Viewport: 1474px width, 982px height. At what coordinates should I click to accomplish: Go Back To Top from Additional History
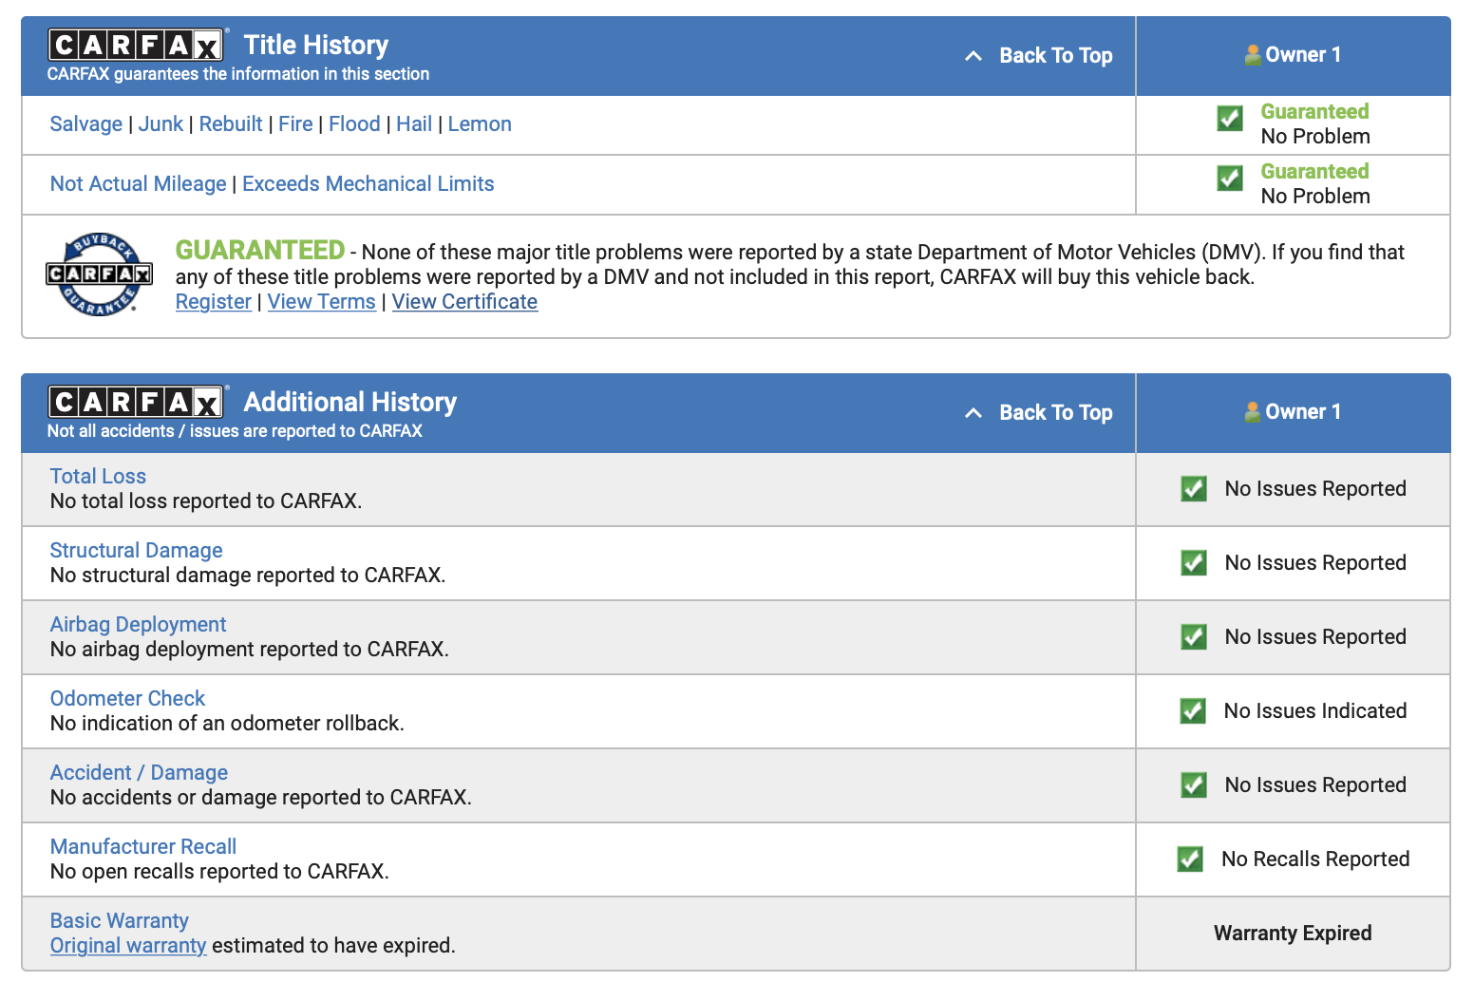1056,412
